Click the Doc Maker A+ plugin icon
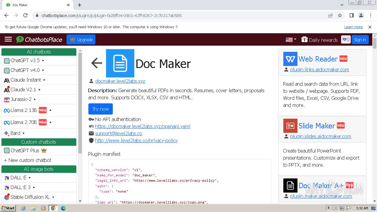The height and width of the screenshot is (212, 377). coord(290,185)
